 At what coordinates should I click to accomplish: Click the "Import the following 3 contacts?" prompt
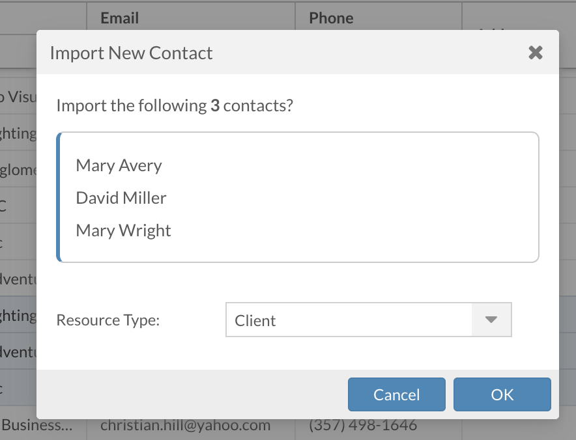click(x=175, y=105)
